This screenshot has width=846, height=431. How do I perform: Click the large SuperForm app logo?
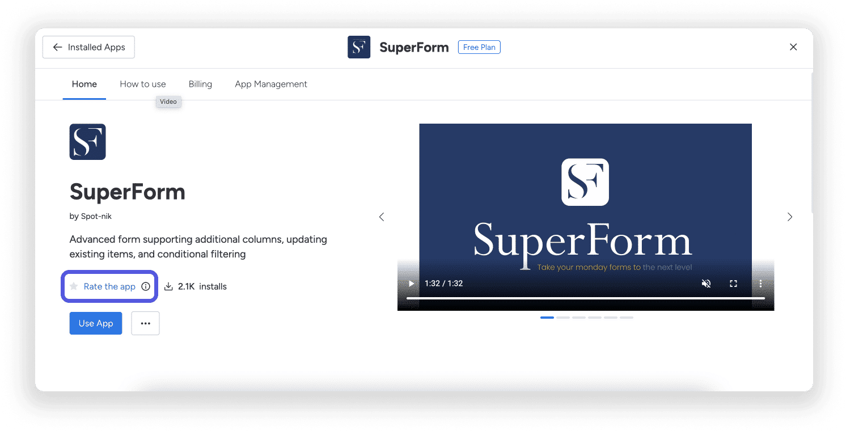click(87, 142)
